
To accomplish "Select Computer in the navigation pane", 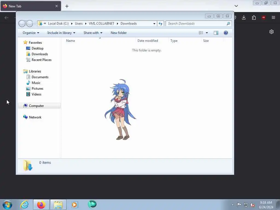I will 39,106.
